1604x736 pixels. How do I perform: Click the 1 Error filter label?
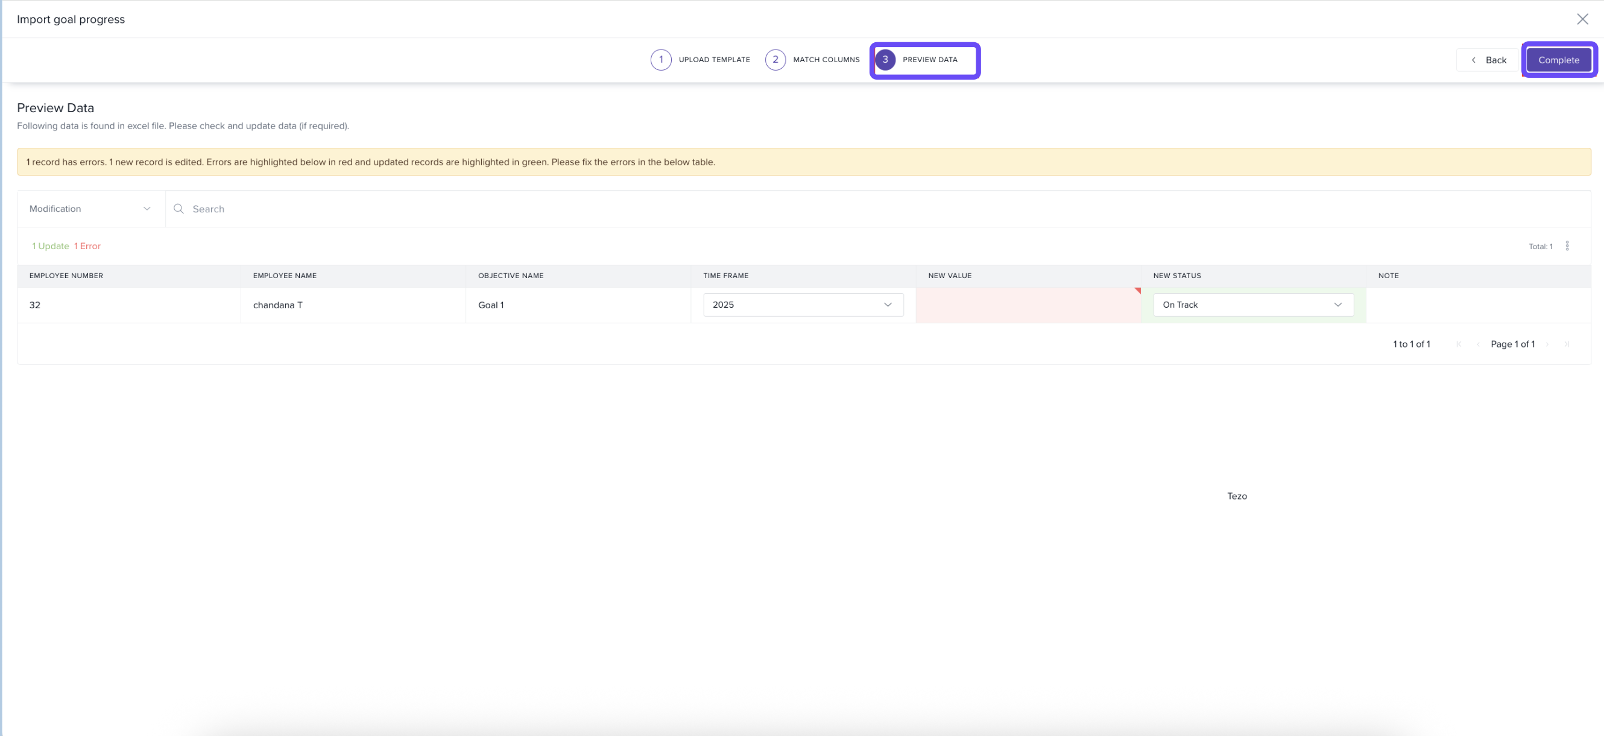point(87,246)
